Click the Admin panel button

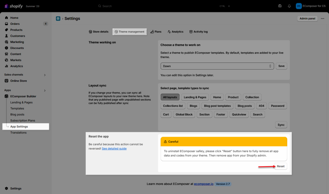click(307, 18)
